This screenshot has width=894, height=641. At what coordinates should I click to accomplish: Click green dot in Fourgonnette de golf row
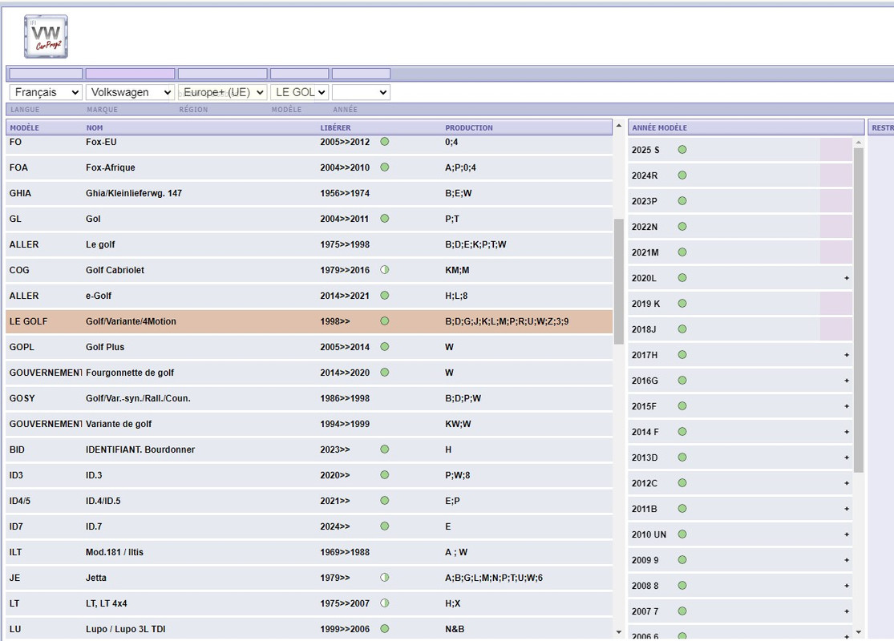[385, 373]
